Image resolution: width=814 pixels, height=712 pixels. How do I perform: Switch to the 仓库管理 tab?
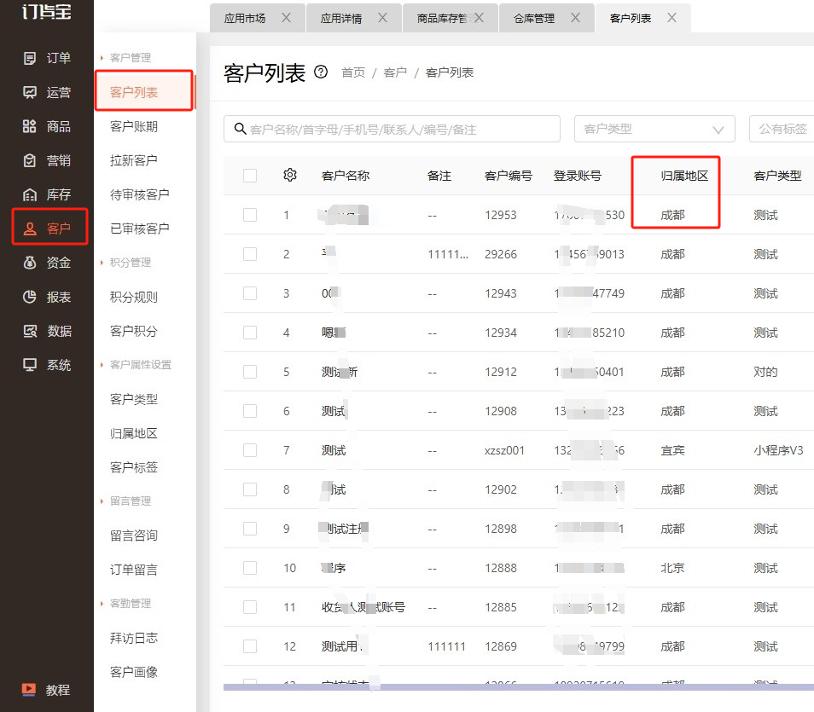pos(533,18)
